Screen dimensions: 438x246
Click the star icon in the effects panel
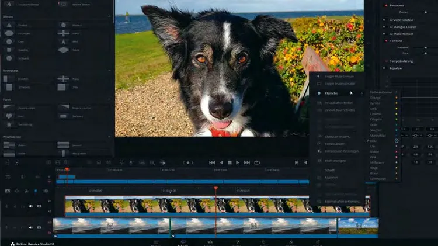[x=9, y=124]
